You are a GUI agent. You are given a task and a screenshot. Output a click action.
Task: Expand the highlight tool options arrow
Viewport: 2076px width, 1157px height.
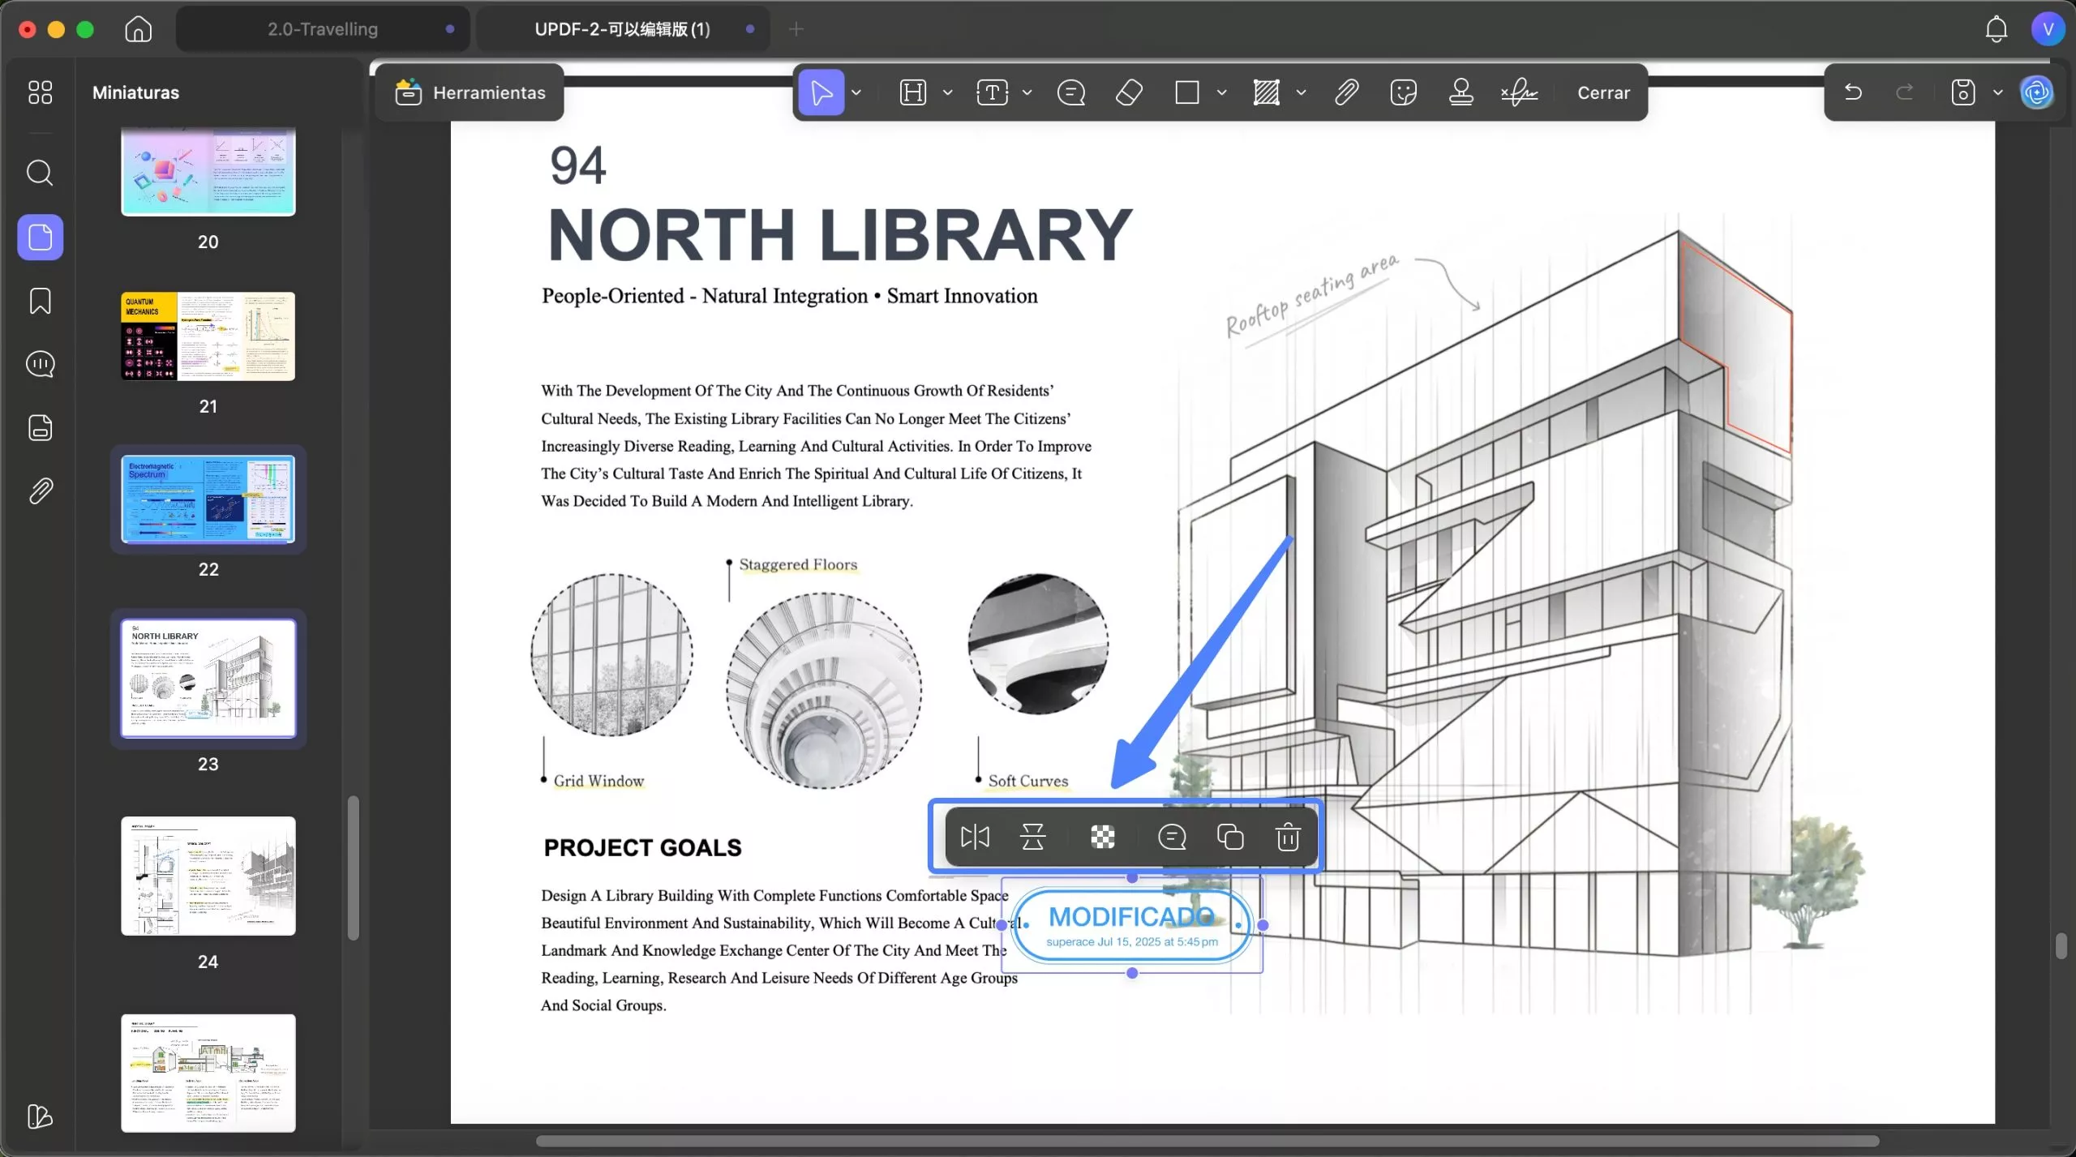point(948,92)
